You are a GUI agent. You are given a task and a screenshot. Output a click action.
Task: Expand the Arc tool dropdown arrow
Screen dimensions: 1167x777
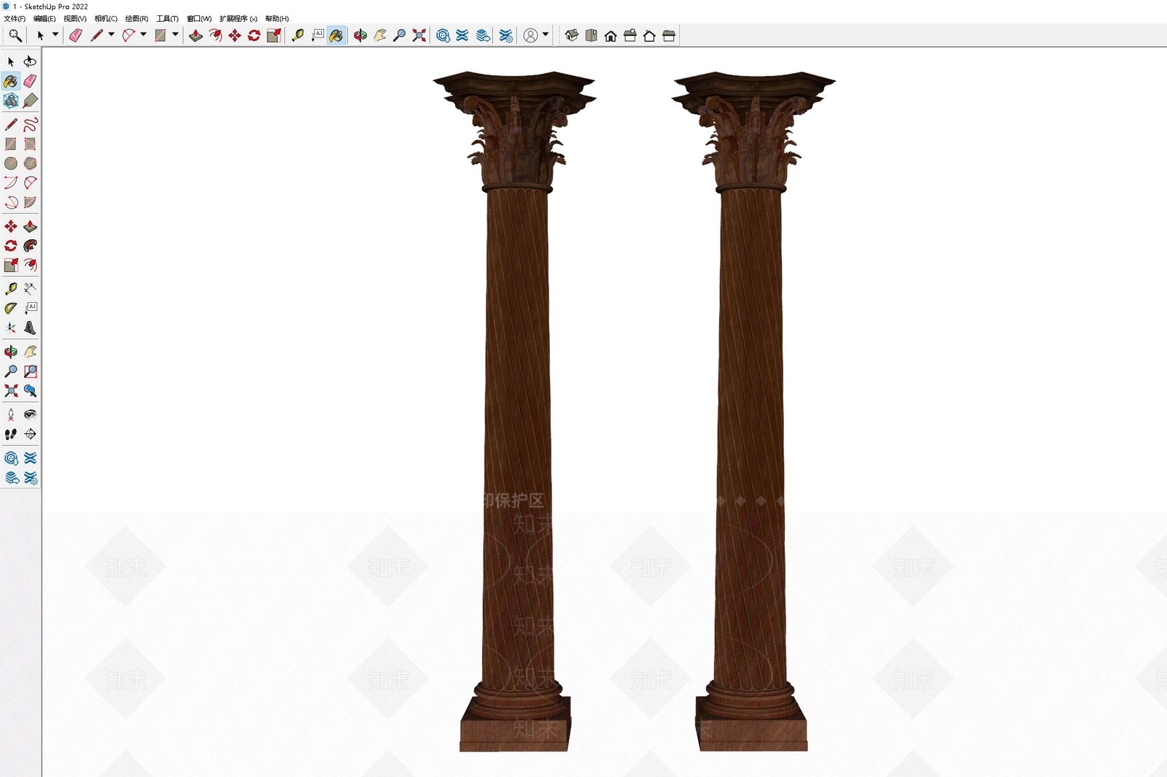pos(143,35)
